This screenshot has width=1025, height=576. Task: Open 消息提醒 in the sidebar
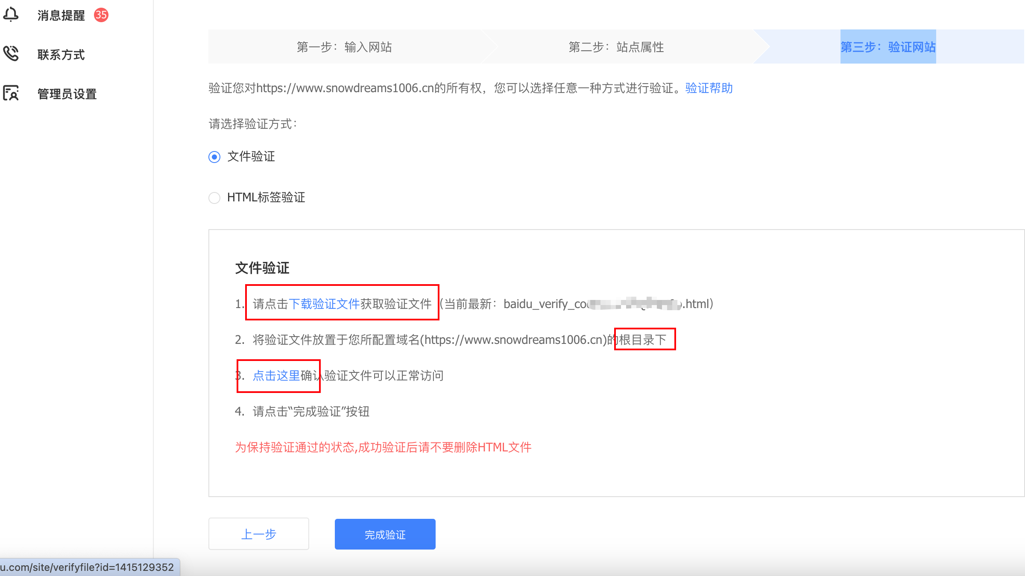click(x=61, y=15)
